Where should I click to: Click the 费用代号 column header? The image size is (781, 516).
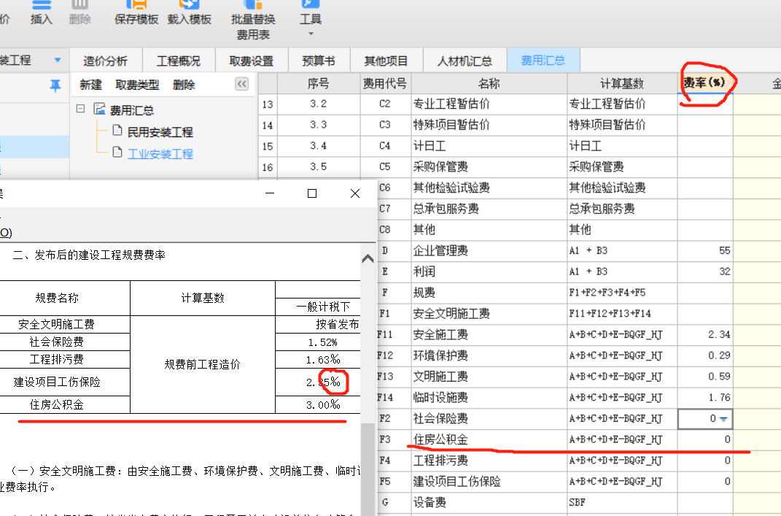tap(385, 84)
